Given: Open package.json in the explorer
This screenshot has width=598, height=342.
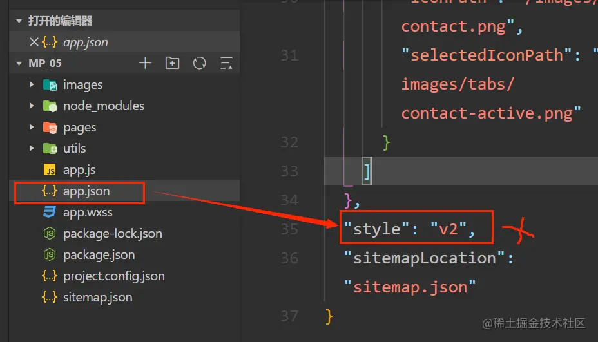Looking at the screenshot, I should pos(99,255).
